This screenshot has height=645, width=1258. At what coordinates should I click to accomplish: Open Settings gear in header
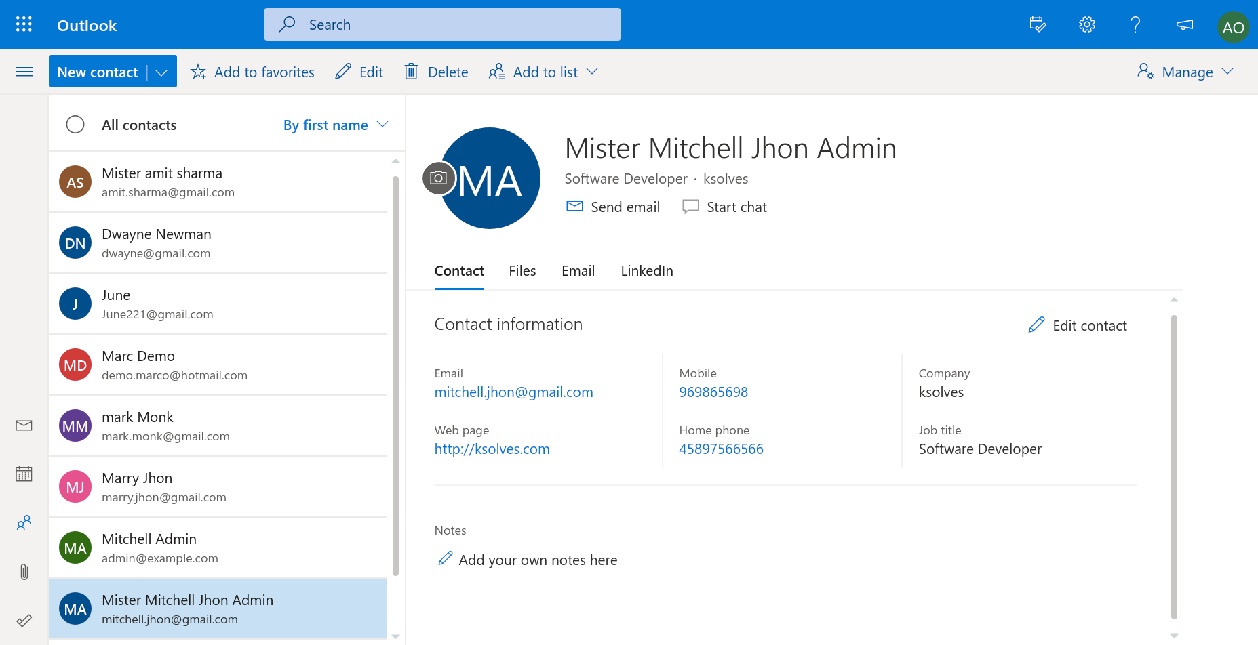click(x=1086, y=25)
